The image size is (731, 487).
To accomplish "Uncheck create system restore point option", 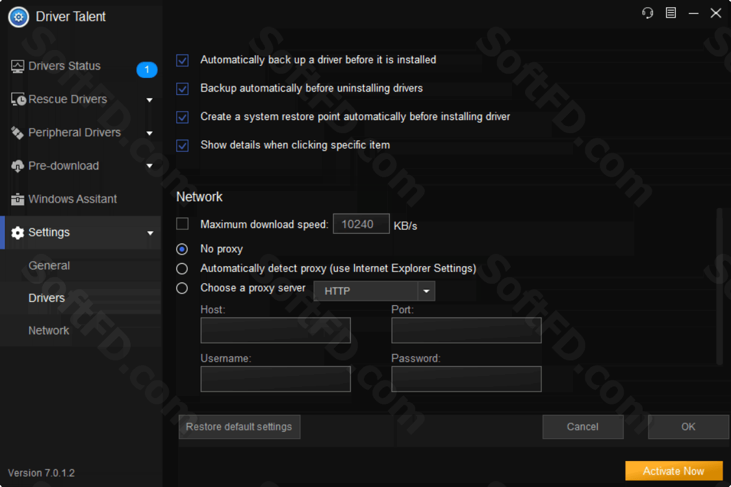I will click(x=183, y=118).
